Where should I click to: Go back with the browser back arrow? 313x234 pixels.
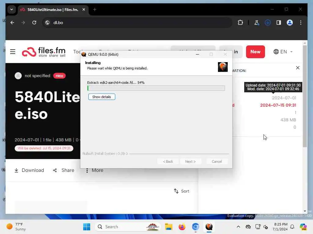tap(12, 23)
